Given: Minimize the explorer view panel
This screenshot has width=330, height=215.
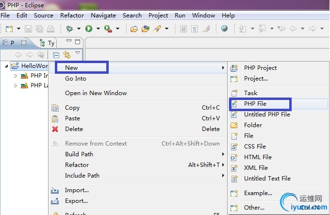Looking at the screenshot, I should pyautogui.click(x=69, y=40).
